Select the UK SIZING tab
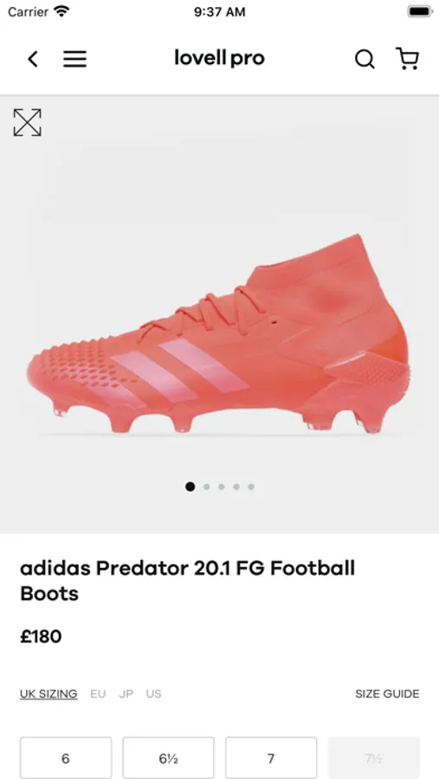Screen dimensions: 439x779 tap(48, 694)
